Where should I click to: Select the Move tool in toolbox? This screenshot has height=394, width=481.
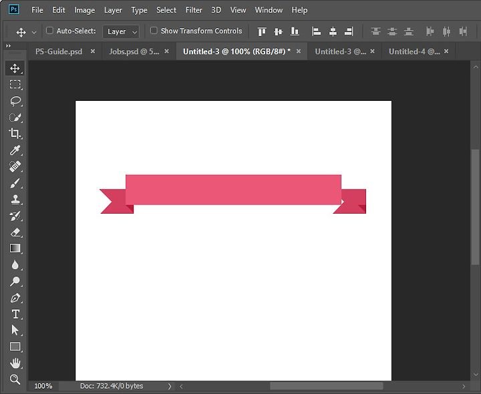coord(15,68)
